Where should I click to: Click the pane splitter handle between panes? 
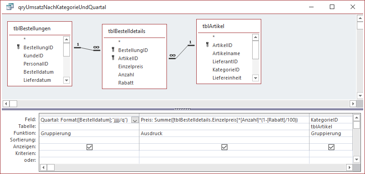click(182, 109)
